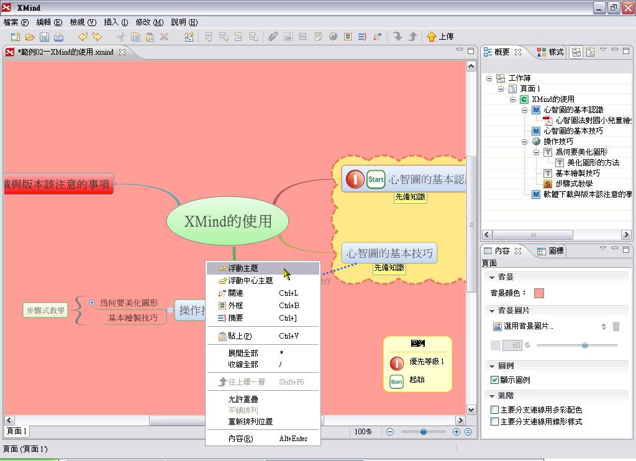Viewport: 636px width, 461px height.
Task: Collapse the XMind的使用 tree node
Action: tap(512, 99)
